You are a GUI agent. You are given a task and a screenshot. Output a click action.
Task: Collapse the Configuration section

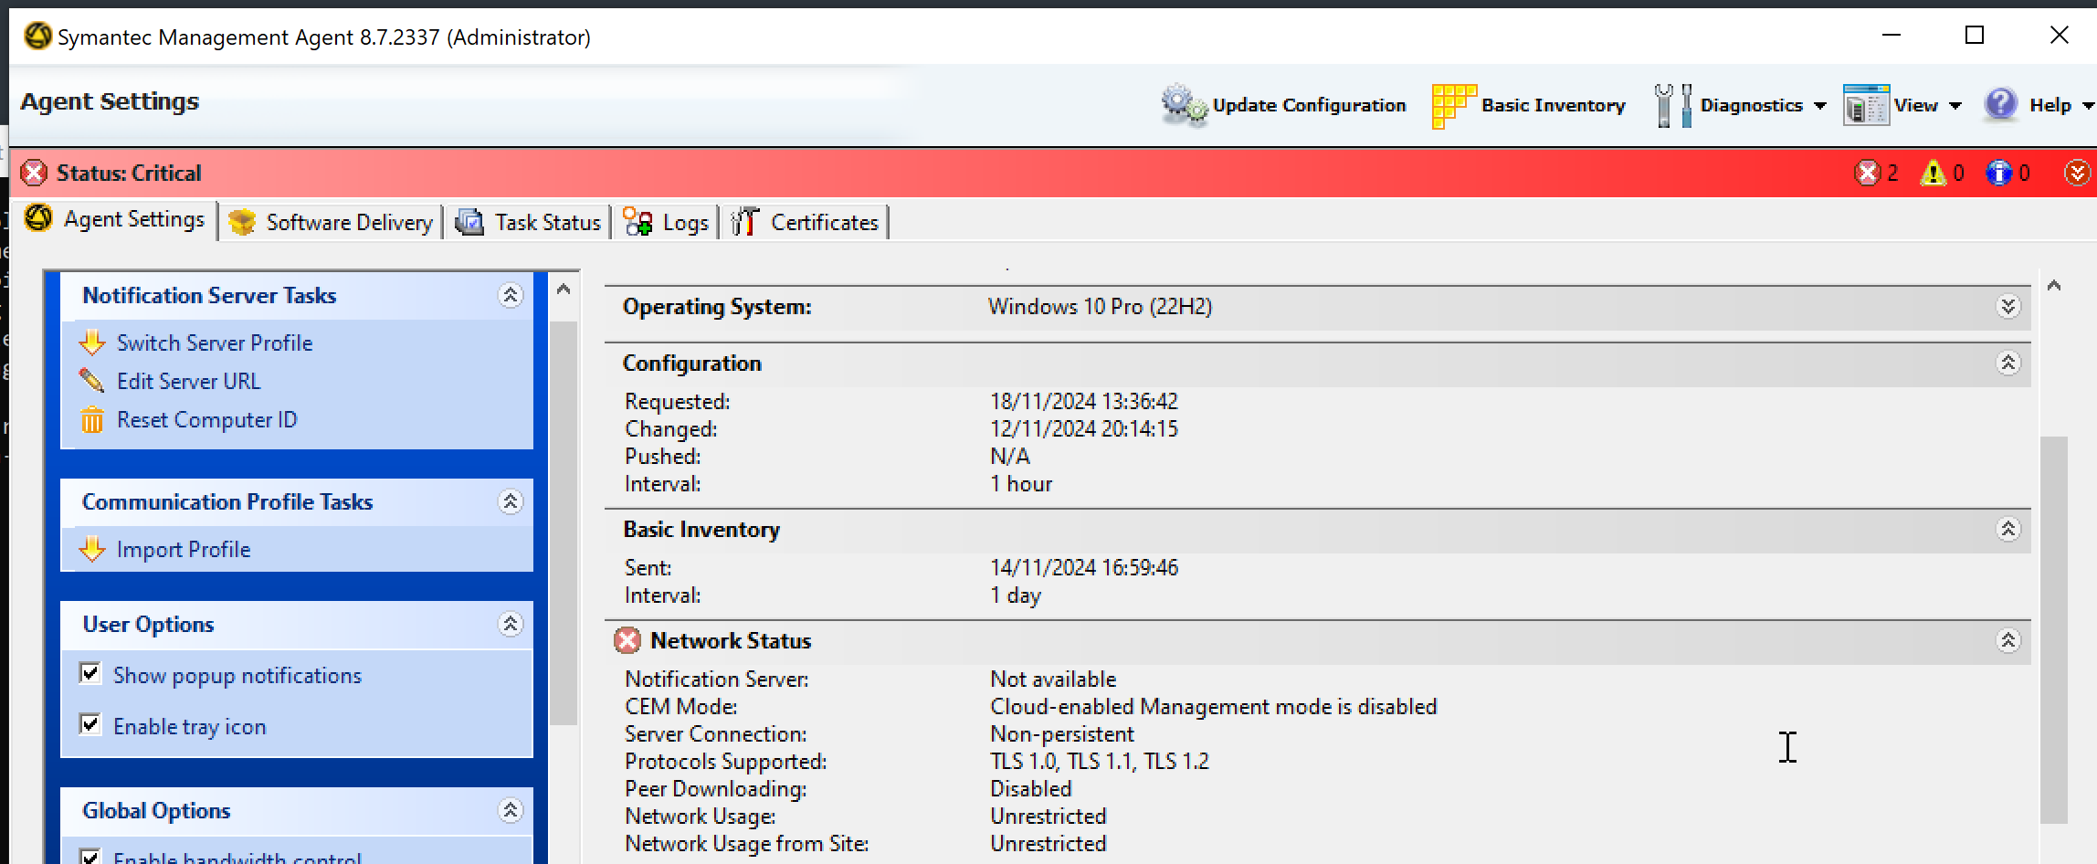click(x=2007, y=364)
